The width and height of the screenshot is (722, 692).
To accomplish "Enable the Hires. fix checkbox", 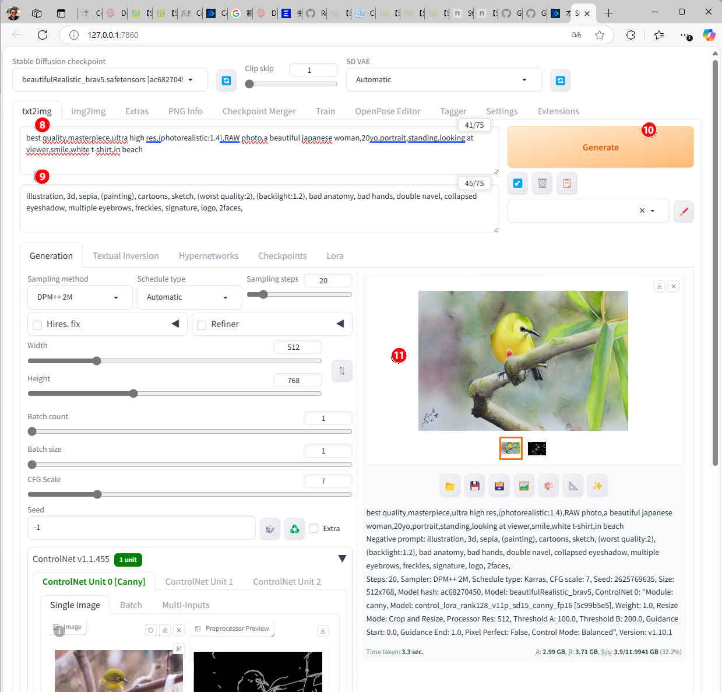I will (x=37, y=325).
